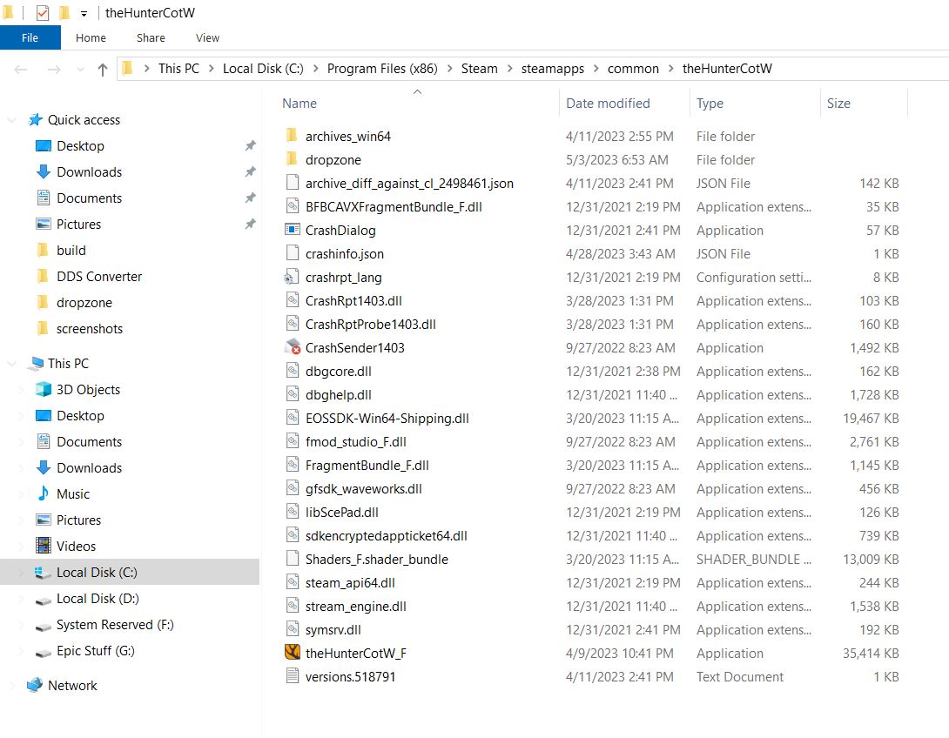Screen dimensions: 949x738
Task: Click the pin icon beside Quick access Pictures
Action: (250, 223)
